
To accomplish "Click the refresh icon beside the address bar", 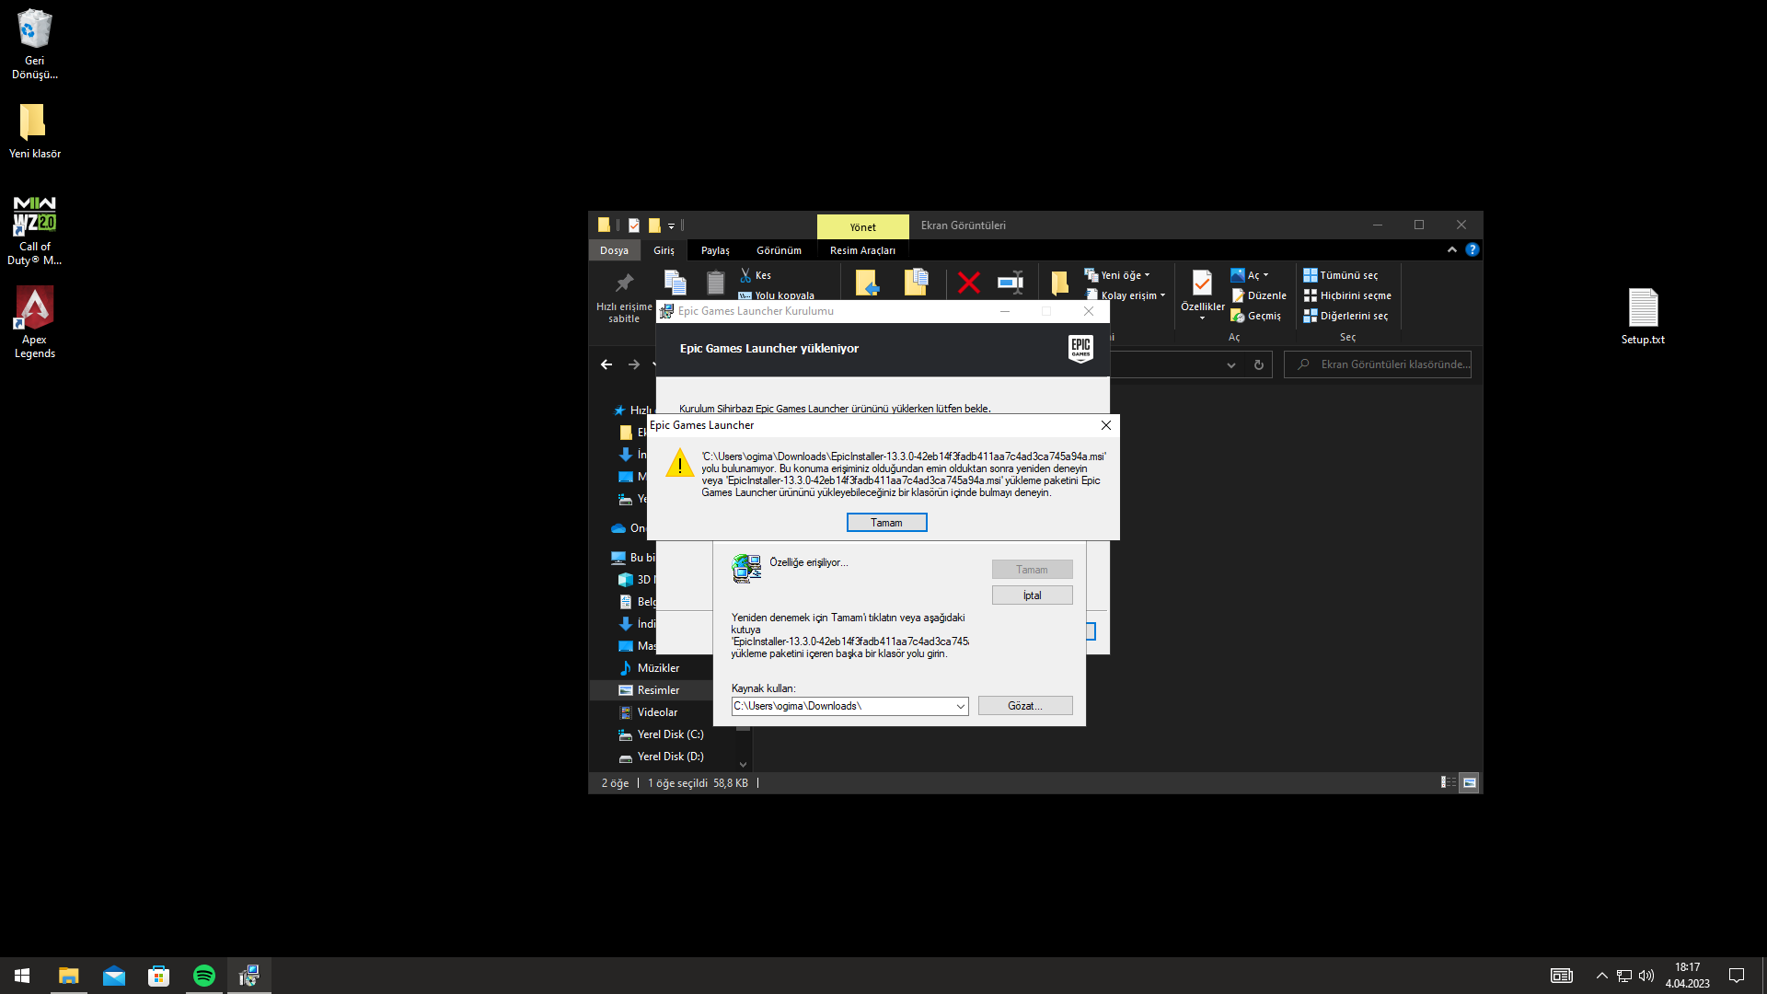I will coord(1259,364).
